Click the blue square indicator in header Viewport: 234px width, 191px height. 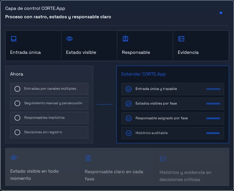(221, 13)
